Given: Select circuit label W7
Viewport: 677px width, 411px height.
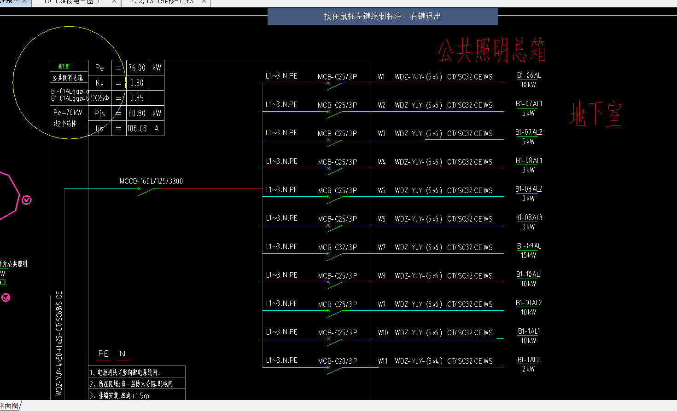Looking at the screenshot, I should coord(382,247).
